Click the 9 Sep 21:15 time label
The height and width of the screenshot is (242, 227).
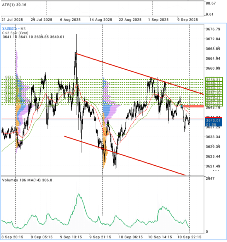pos(100,237)
